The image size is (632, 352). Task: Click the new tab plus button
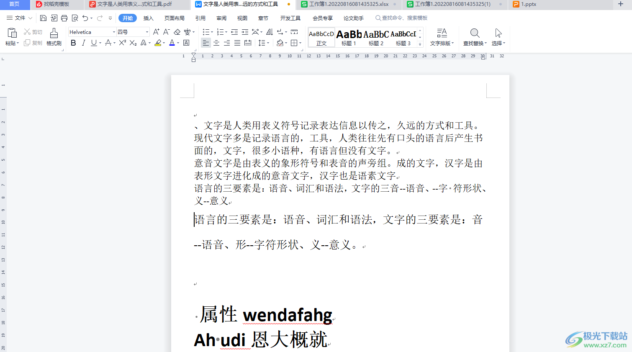(620, 4)
